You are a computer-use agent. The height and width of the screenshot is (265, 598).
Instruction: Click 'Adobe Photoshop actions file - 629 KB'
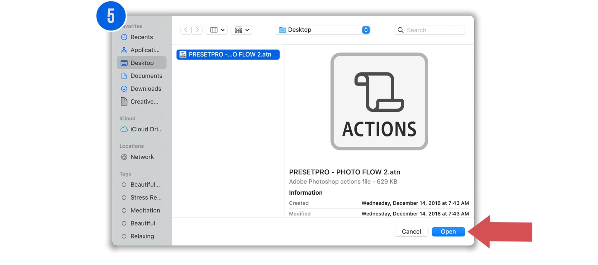(343, 182)
